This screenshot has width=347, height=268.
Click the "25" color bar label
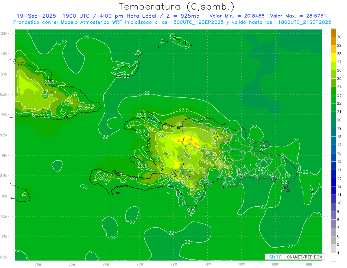[x=339, y=79]
